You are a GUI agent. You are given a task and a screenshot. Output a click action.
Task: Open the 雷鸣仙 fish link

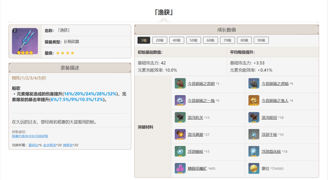tap(33, 145)
